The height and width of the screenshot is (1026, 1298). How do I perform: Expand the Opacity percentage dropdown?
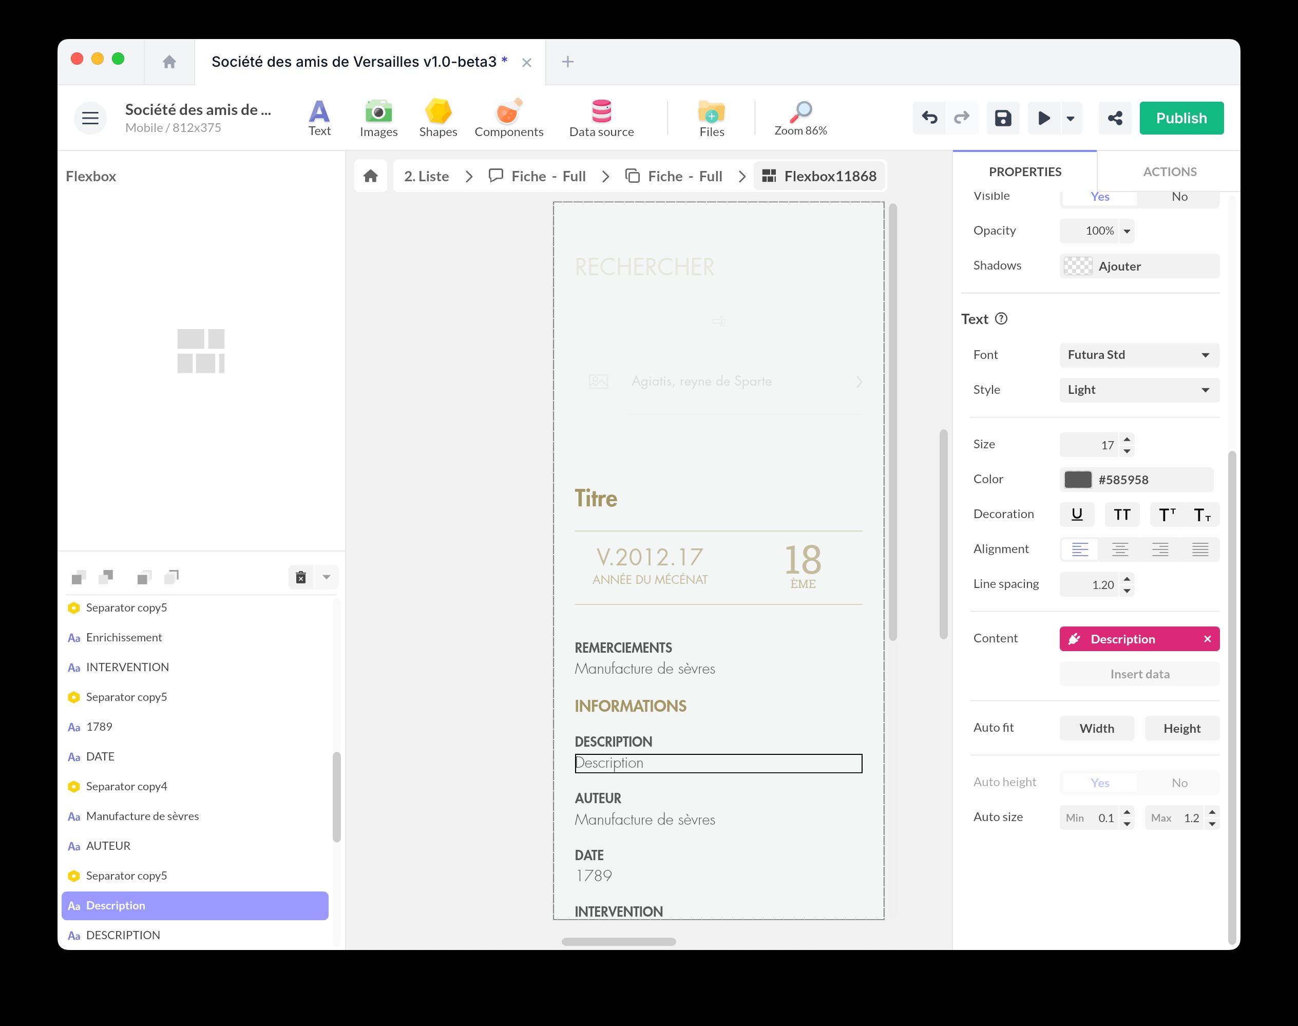1127,231
